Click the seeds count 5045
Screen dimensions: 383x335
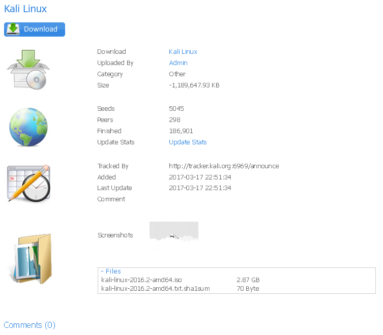176,109
